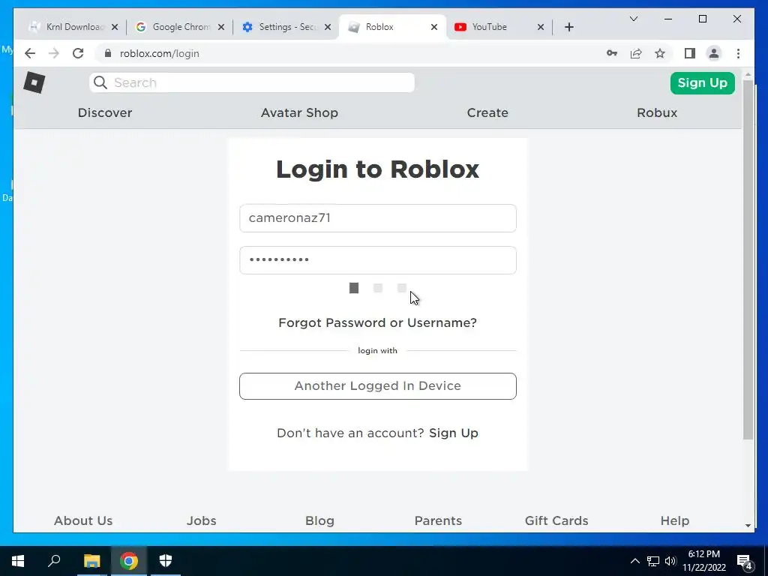Click the page vertical scrollbar

[748, 259]
